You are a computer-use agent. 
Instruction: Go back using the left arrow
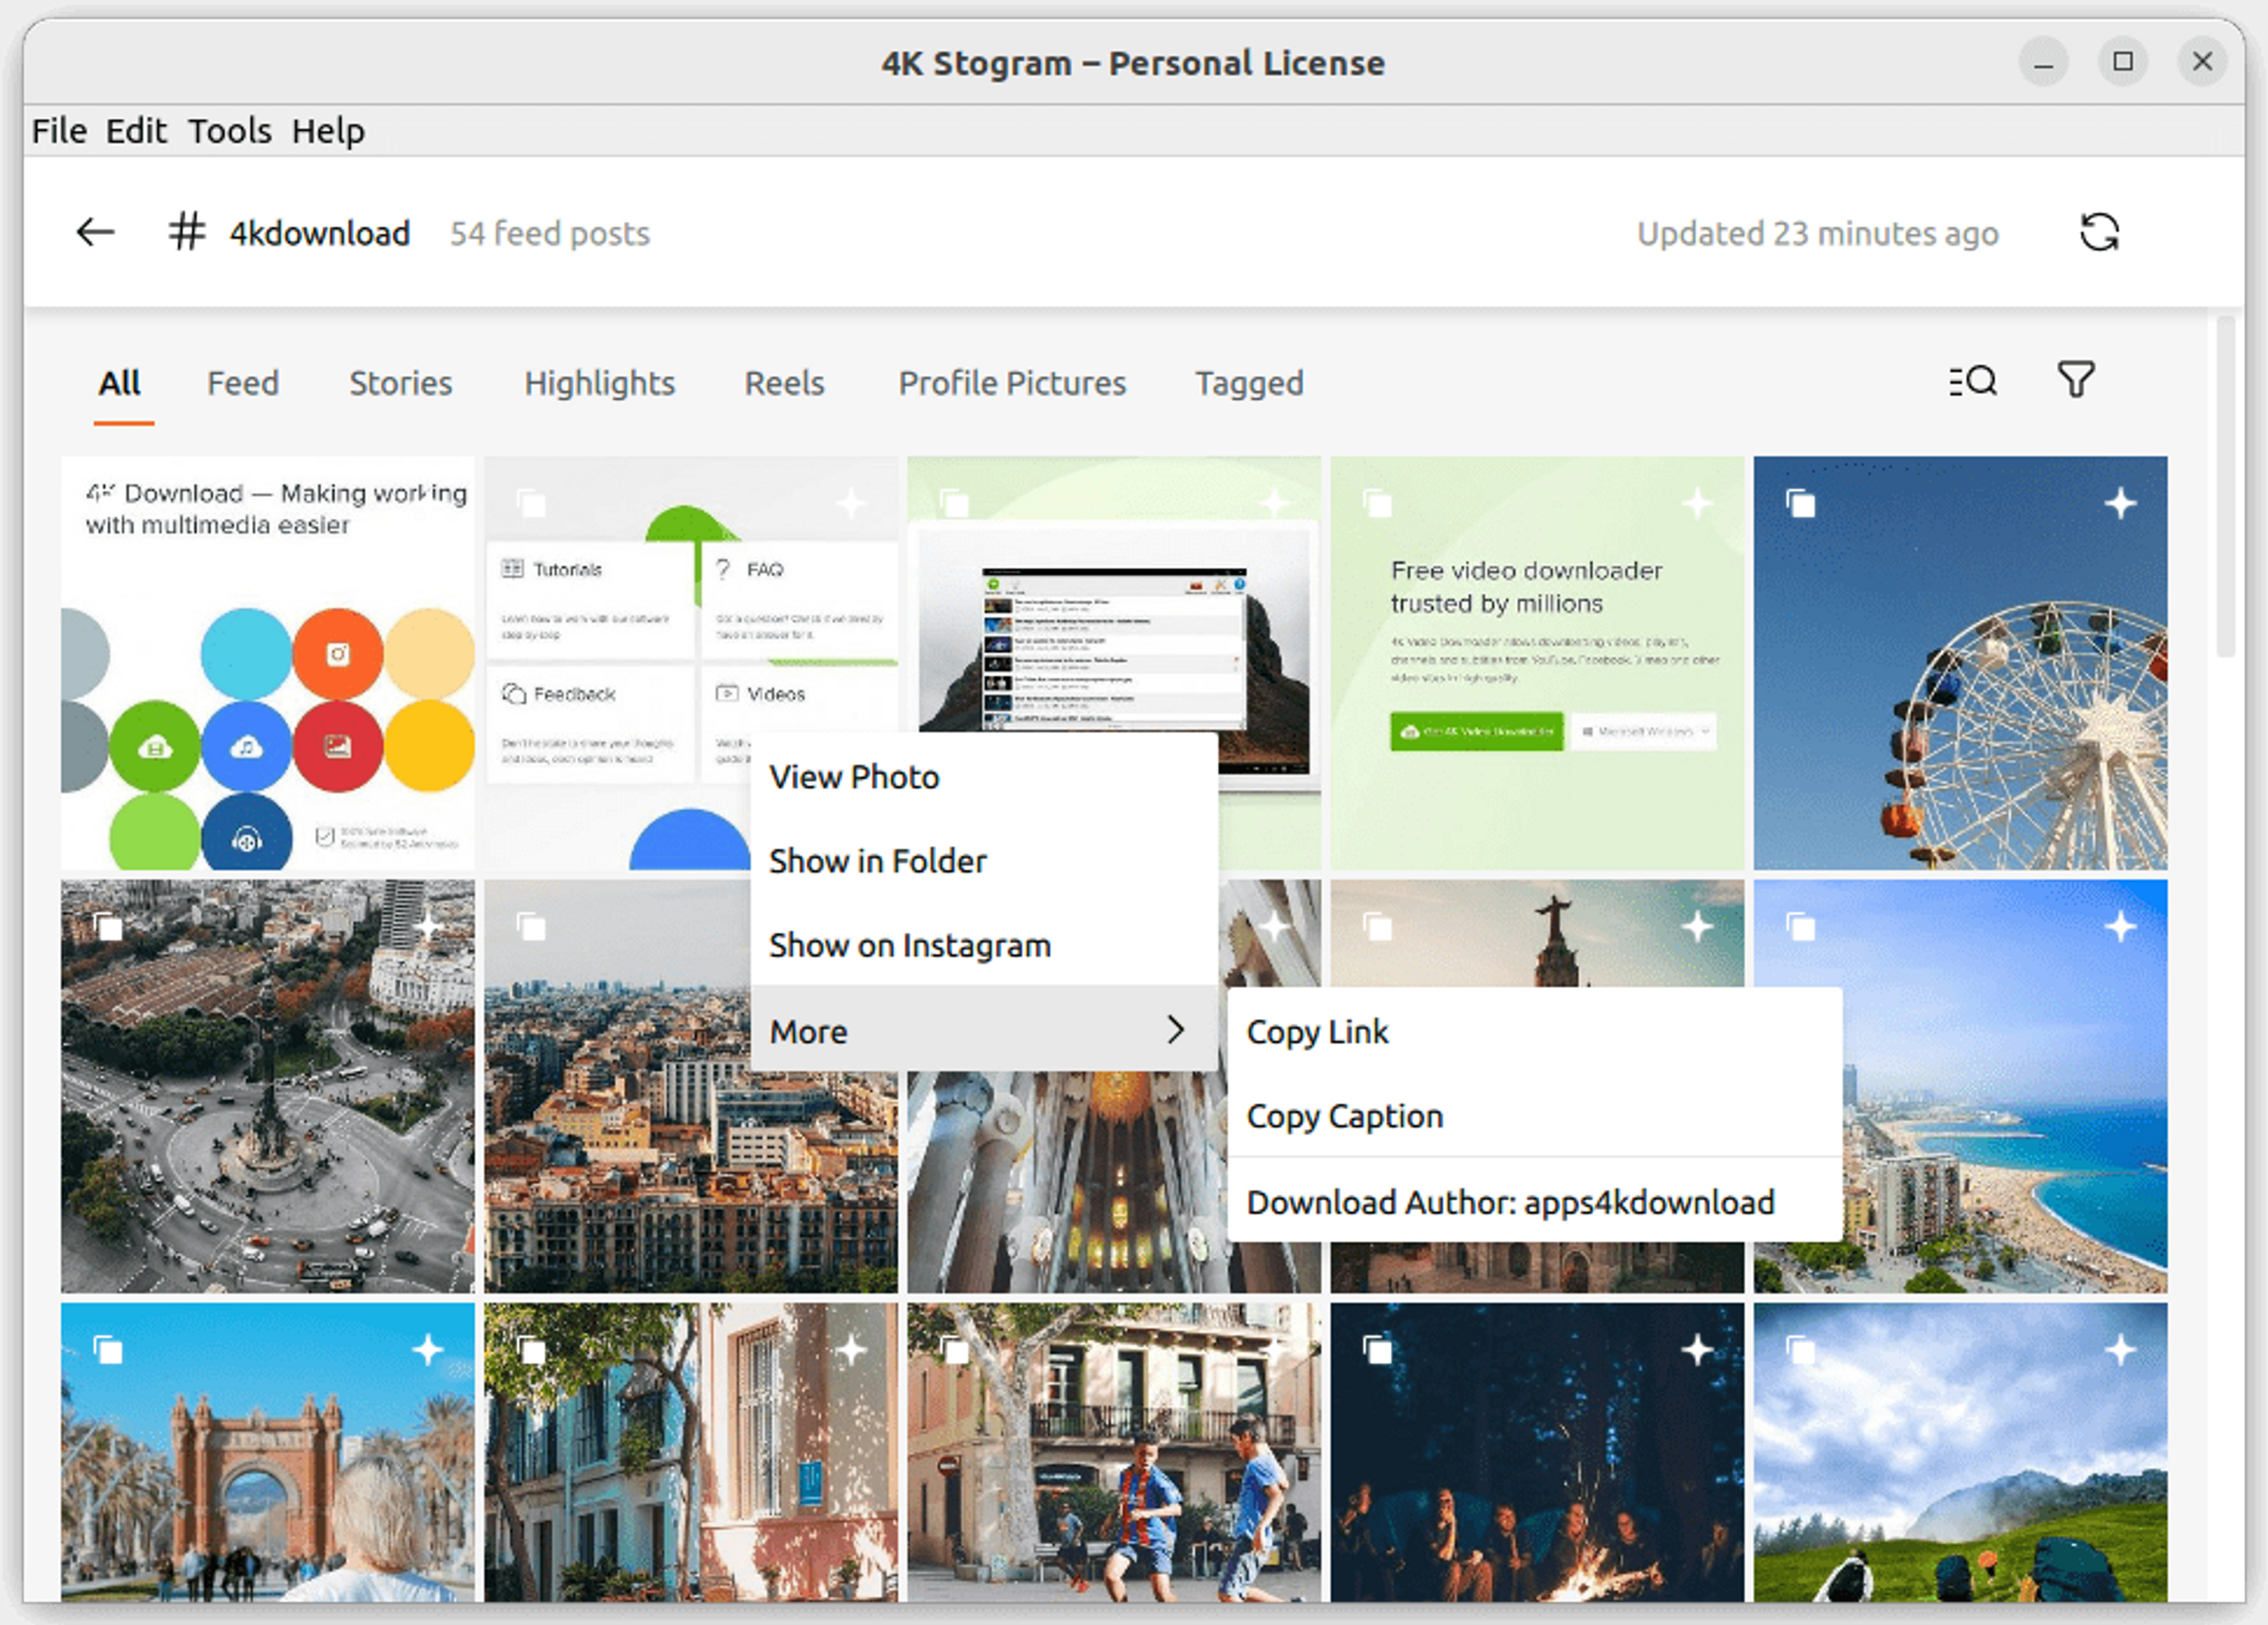point(95,233)
